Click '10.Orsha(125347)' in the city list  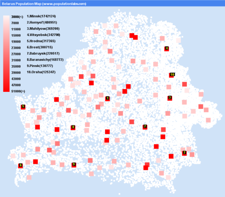[41, 72]
